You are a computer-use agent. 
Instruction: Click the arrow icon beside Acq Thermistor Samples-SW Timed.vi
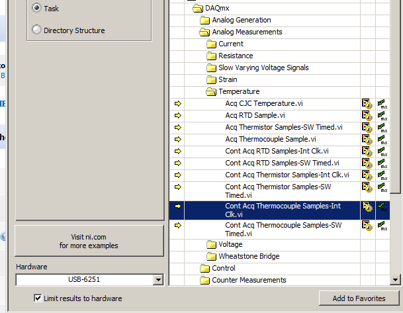(x=177, y=128)
